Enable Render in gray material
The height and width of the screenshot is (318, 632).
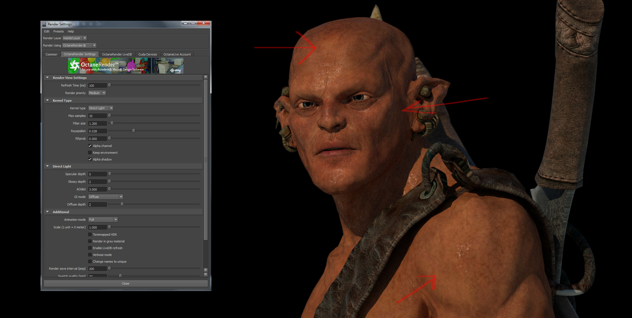point(90,241)
